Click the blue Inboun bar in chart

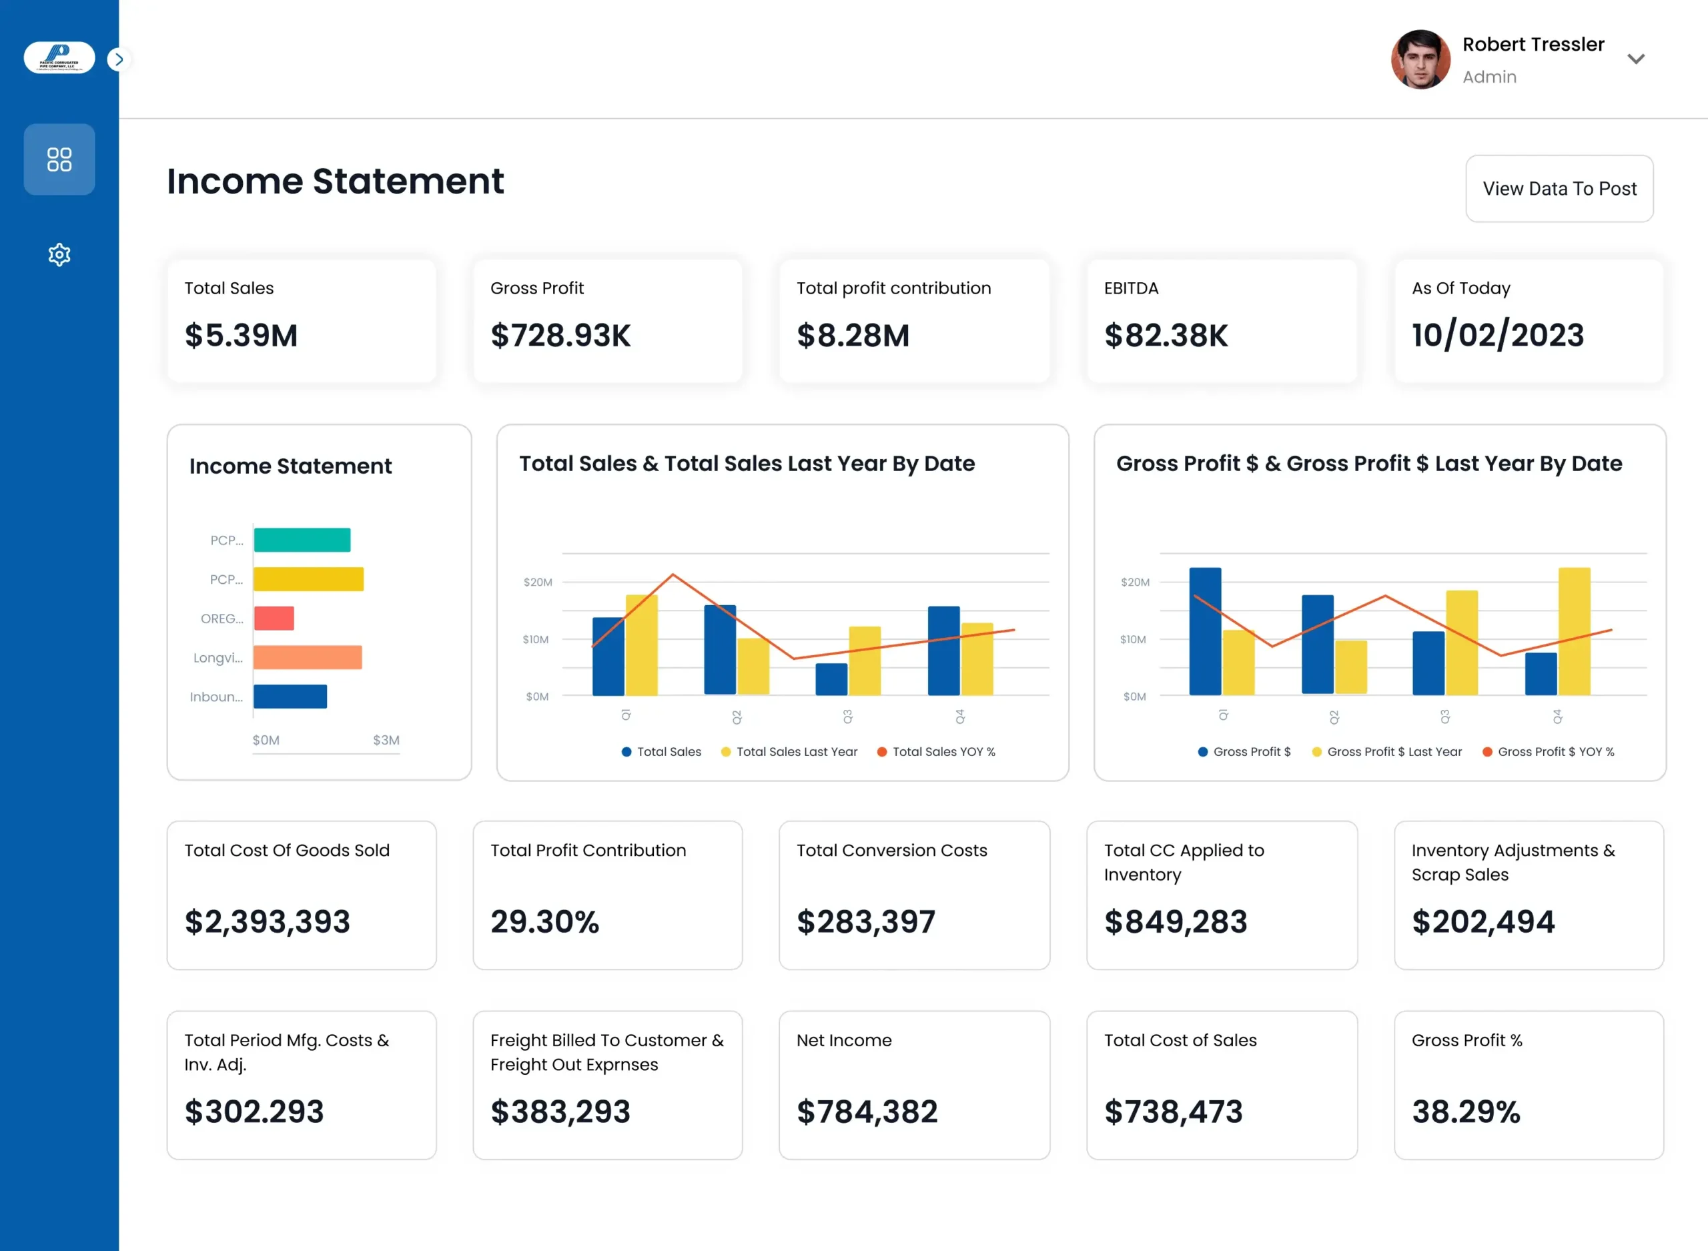pos(290,697)
